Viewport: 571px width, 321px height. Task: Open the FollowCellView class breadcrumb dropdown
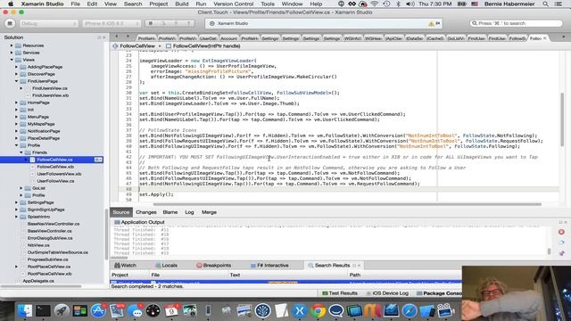coord(137,46)
